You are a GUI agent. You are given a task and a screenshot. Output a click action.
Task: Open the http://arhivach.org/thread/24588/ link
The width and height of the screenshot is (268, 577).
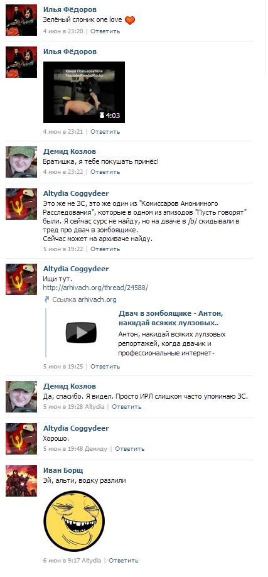pos(95,288)
